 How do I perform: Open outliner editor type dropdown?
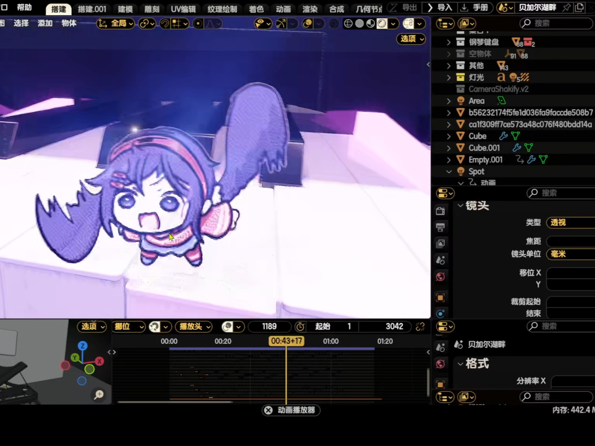pyautogui.click(x=445, y=24)
